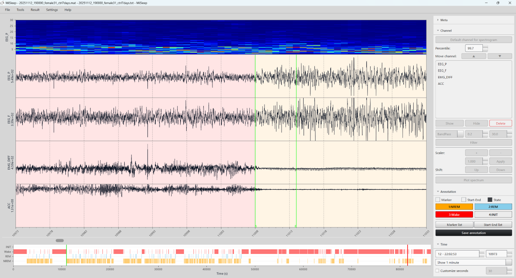516x278 pixels.
Task: Click the red Delete channel button
Action: [x=501, y=123]
